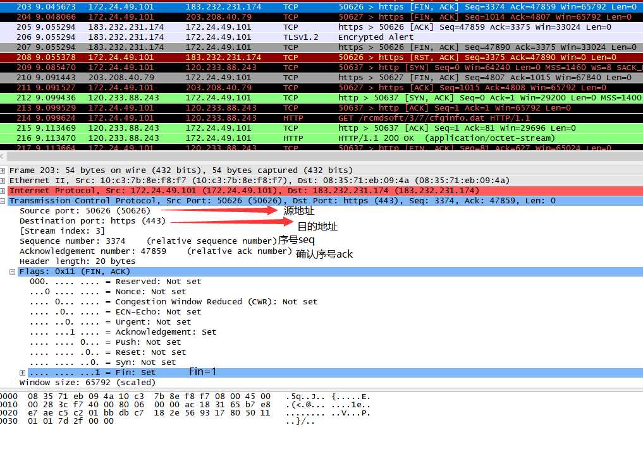Select the Window size 65792 field
This screenshot has width=643, height=454.
[87, 383]
